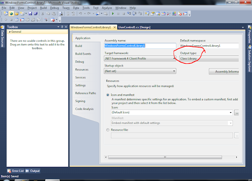Click the Cut scissors icon

pos(43,14)
